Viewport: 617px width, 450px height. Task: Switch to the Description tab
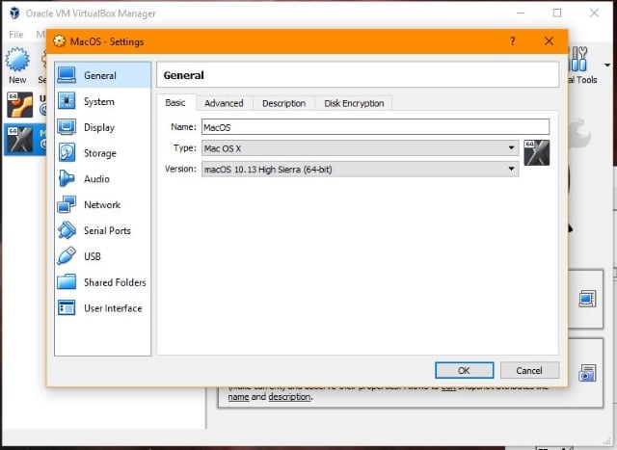tap(283, 103)
